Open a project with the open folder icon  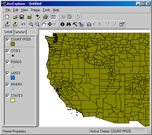16,17
